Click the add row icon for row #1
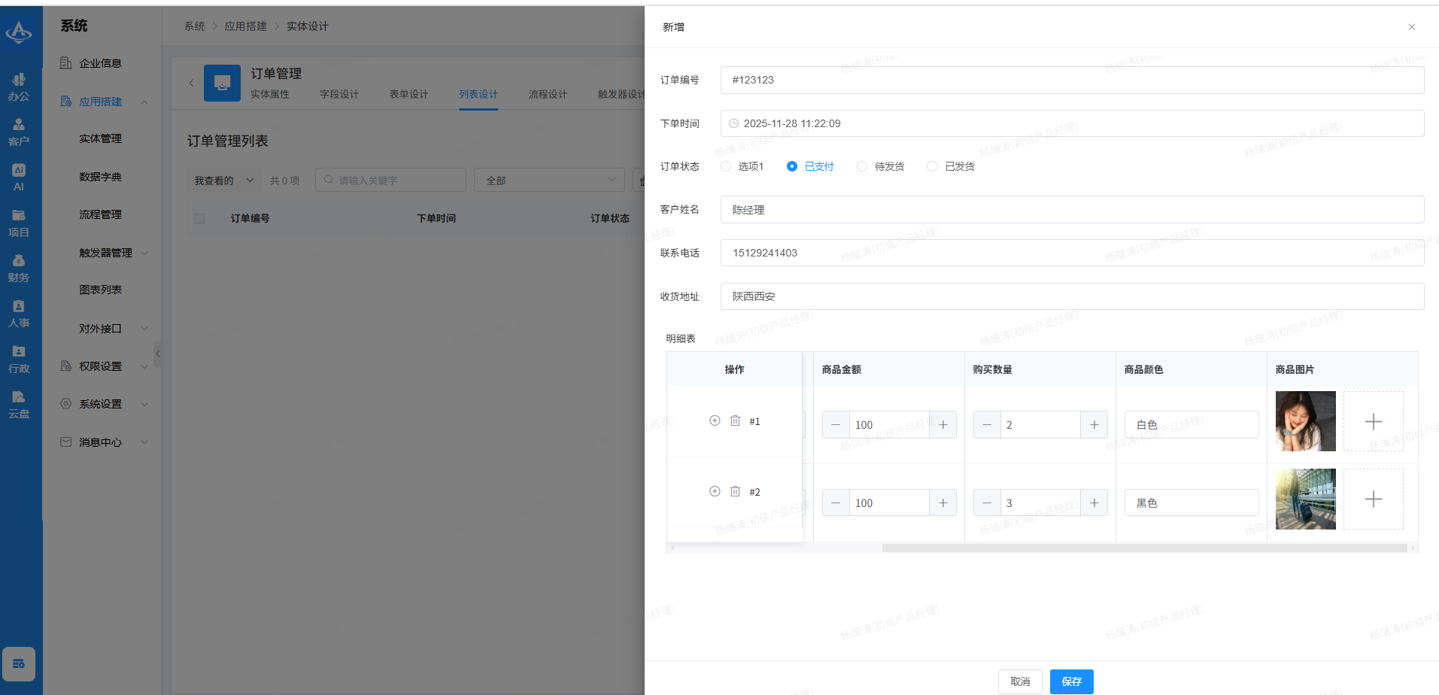Screen dimensions: 1439x695 (x=715, y=420)
